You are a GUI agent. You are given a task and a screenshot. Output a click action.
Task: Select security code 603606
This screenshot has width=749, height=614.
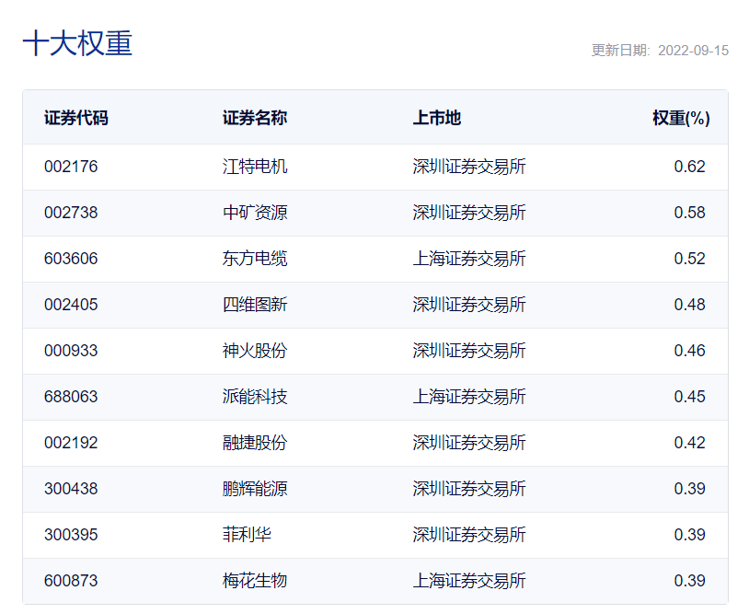click(x=71, y=259)
